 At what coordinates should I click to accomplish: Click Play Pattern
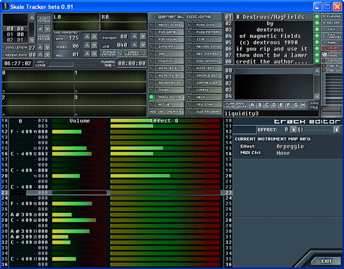pos(208,32)
